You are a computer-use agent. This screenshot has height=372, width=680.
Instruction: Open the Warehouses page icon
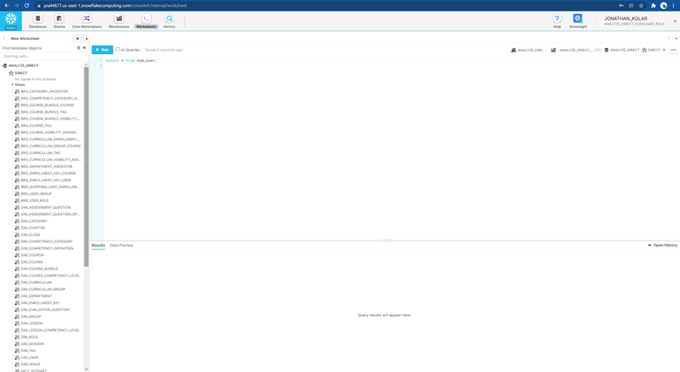click(119, 18)
